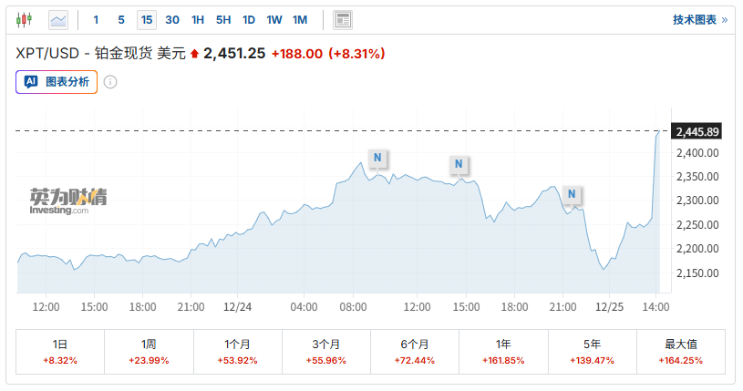Click the news layout icon in toolbar

click(x=343, y=19)
